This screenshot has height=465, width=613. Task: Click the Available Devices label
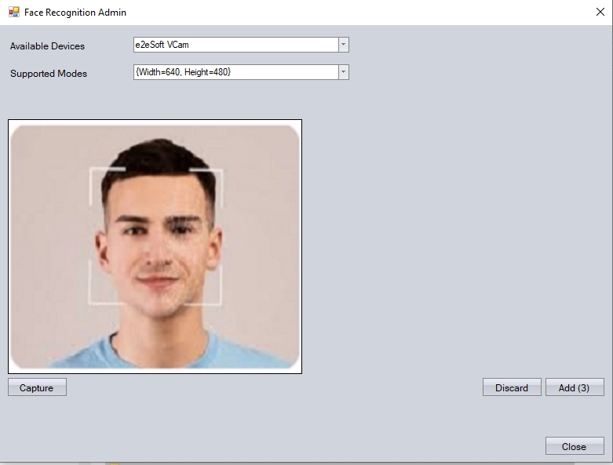point(47,46)
